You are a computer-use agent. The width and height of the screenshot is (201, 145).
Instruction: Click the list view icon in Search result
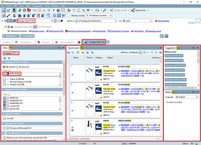coord(140,53)
